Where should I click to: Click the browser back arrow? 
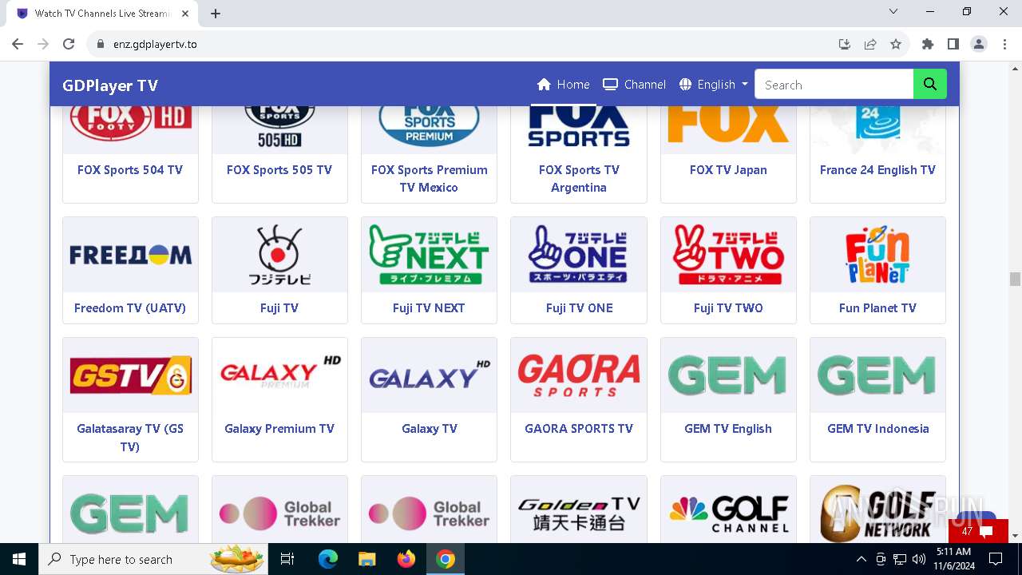pyautogui.click(x=18, y=44)
